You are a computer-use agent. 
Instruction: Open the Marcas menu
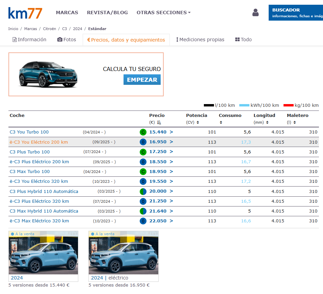pyautogui.click(x=67, y=13)
